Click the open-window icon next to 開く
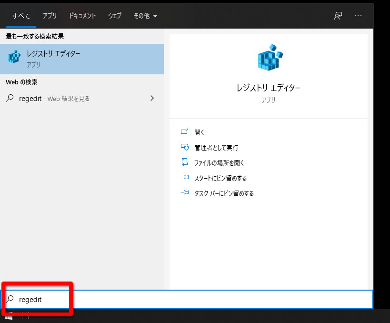The image size is (390, 323). [185, 131]
